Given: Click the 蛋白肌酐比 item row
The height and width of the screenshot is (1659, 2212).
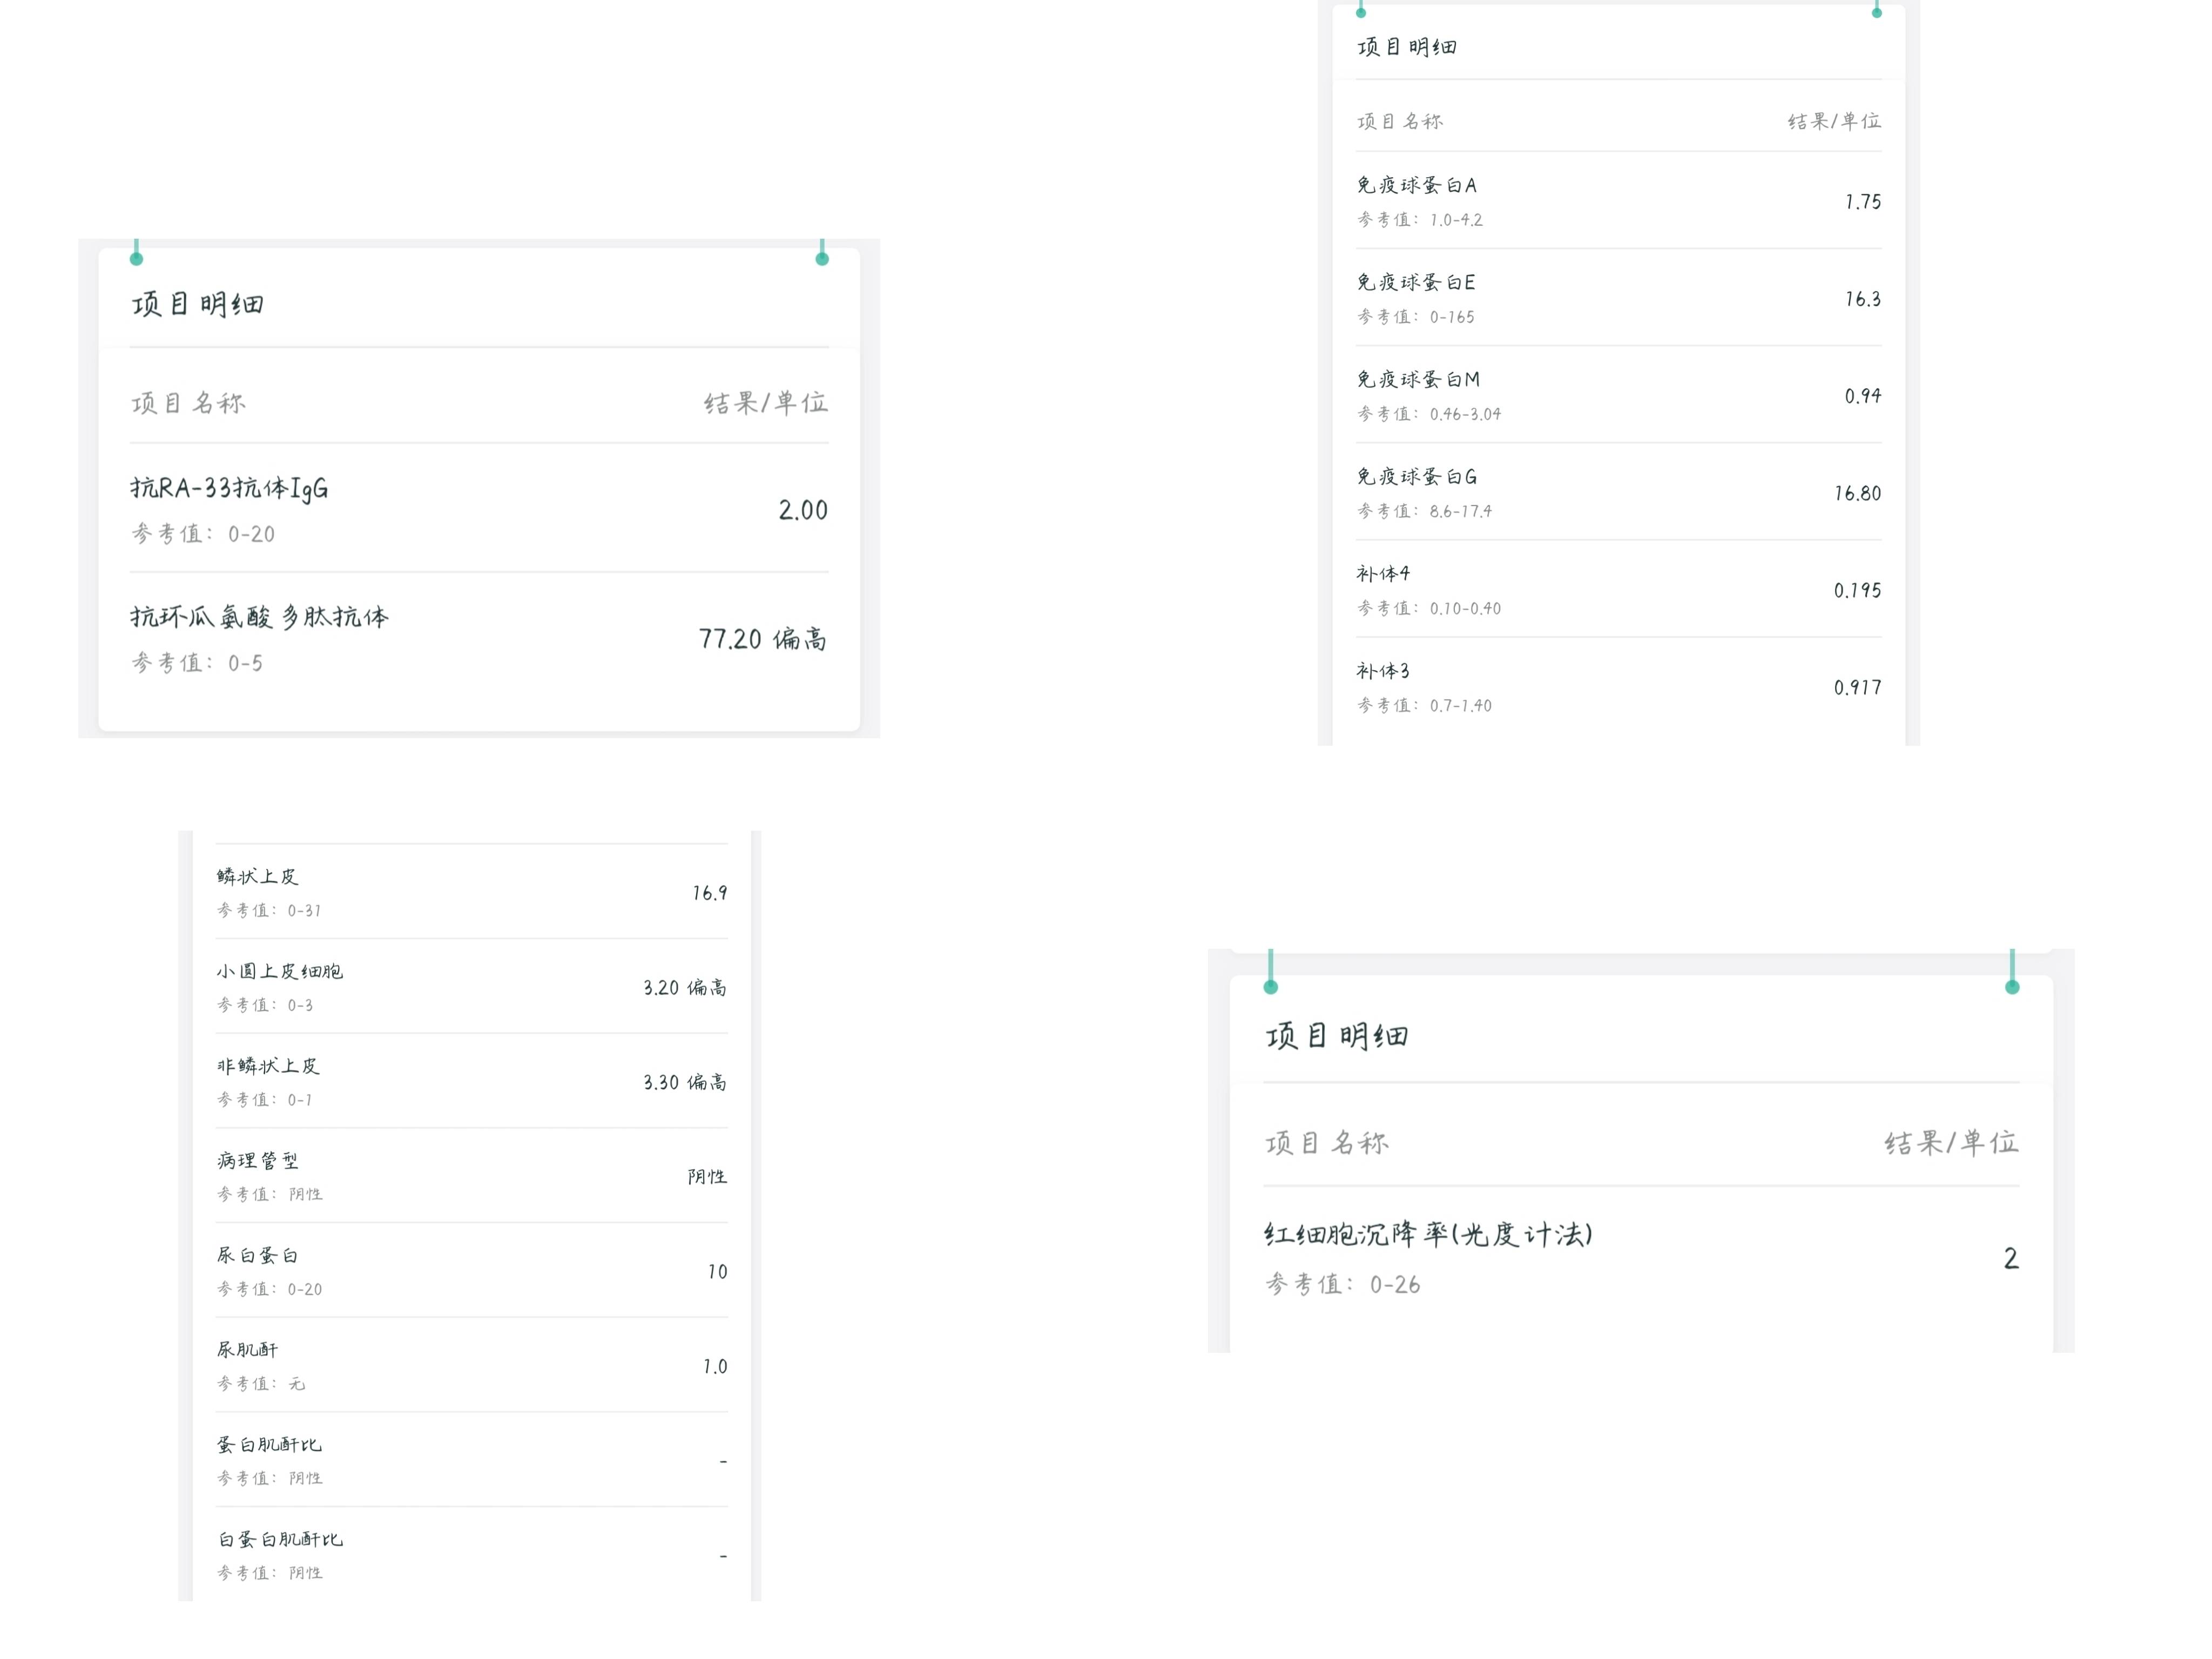Looking at the screenshot, I should tap(471, 1460).
